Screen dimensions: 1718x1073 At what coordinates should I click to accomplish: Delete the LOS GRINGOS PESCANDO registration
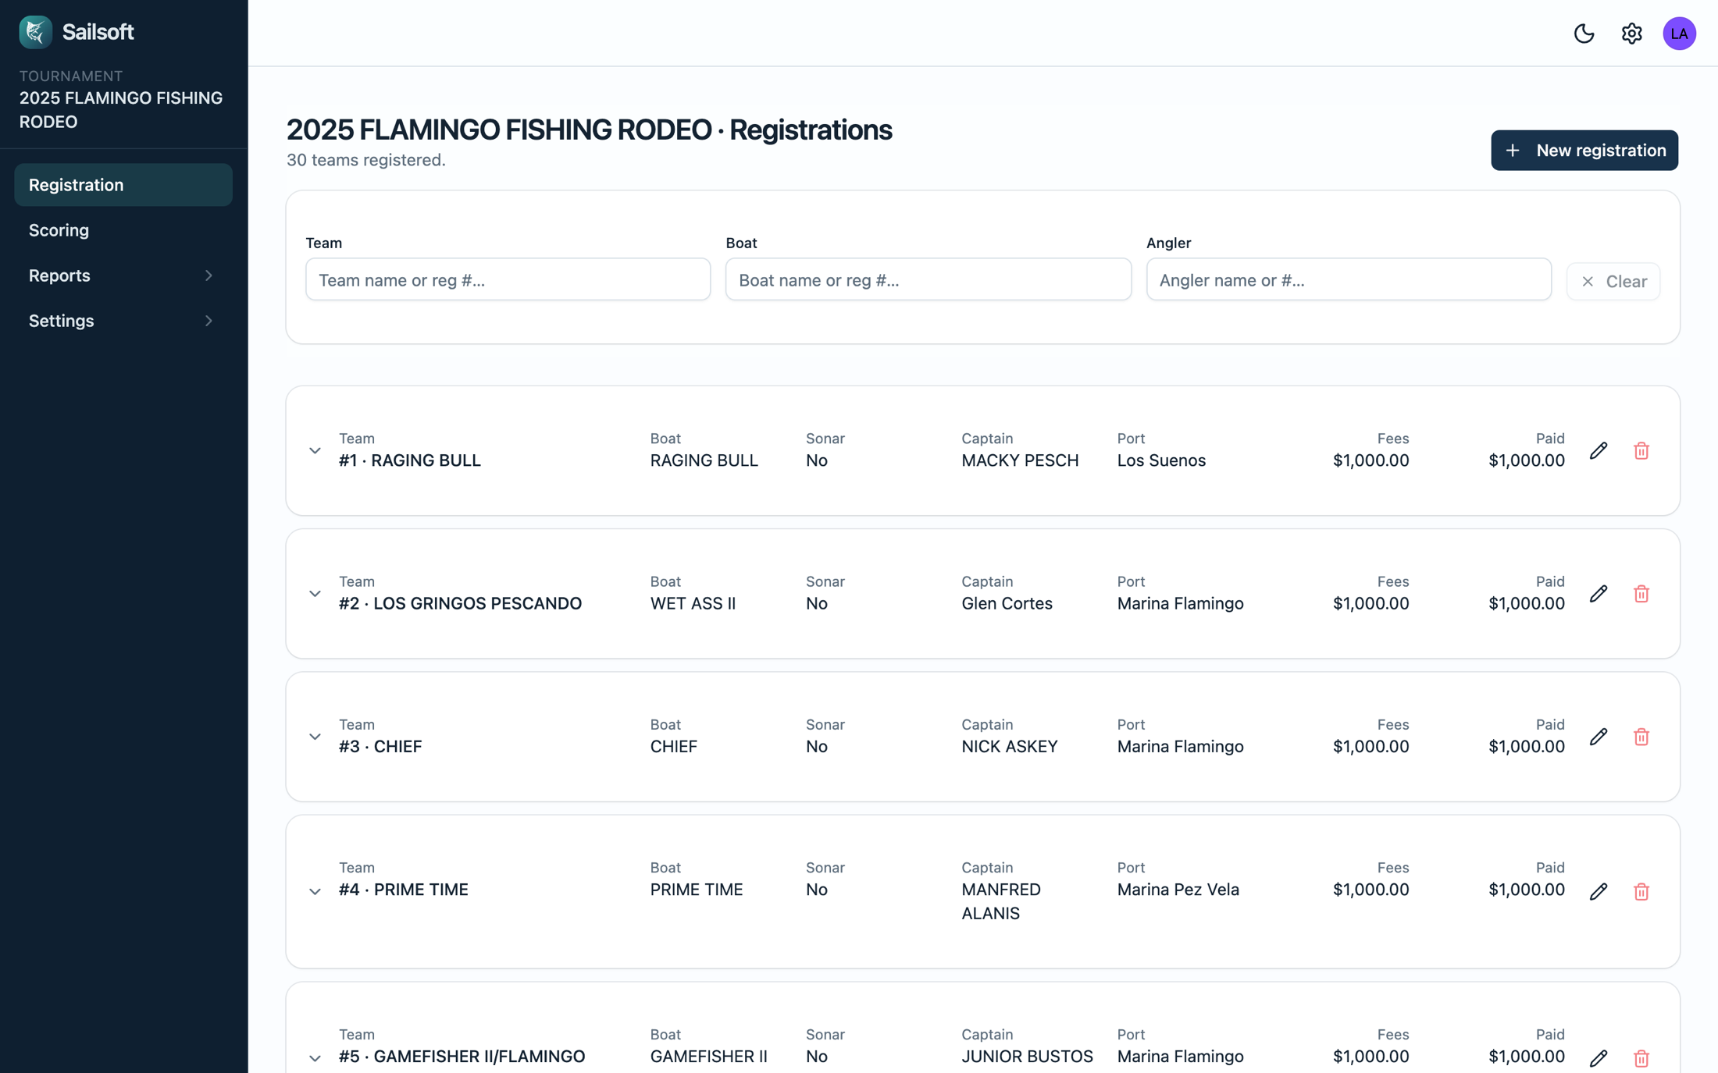1641,594
